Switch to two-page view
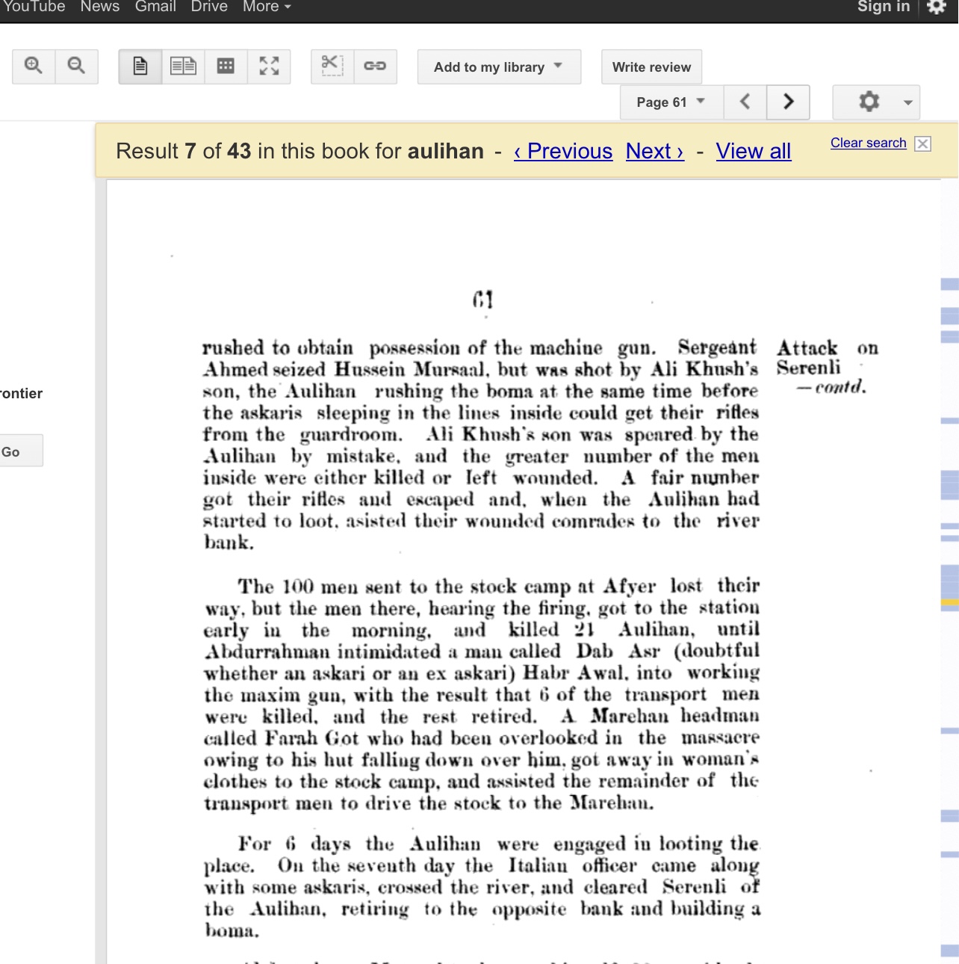Screen dimensions: 959x964 click(x=183, y=67)
